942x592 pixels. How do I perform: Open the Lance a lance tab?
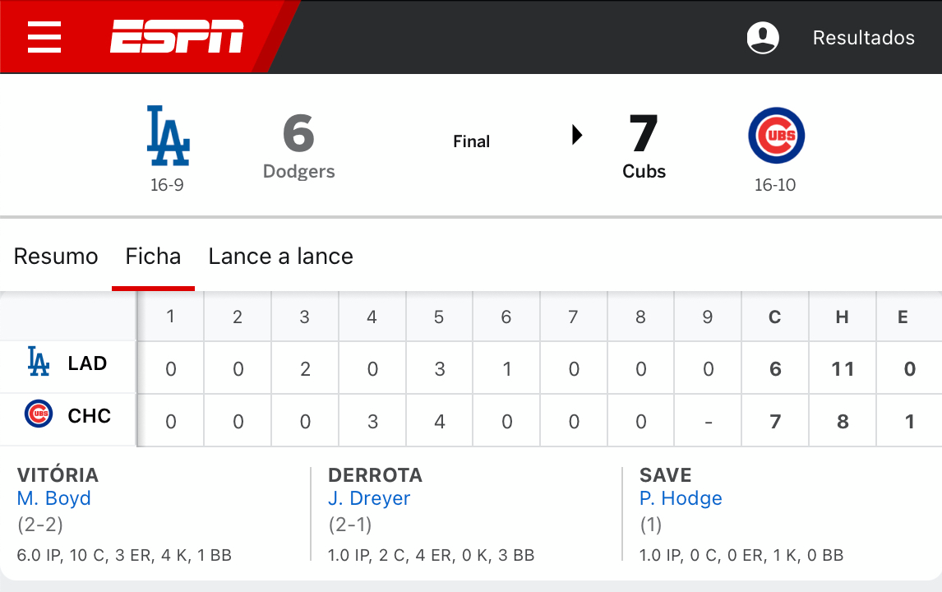[280, 257]
